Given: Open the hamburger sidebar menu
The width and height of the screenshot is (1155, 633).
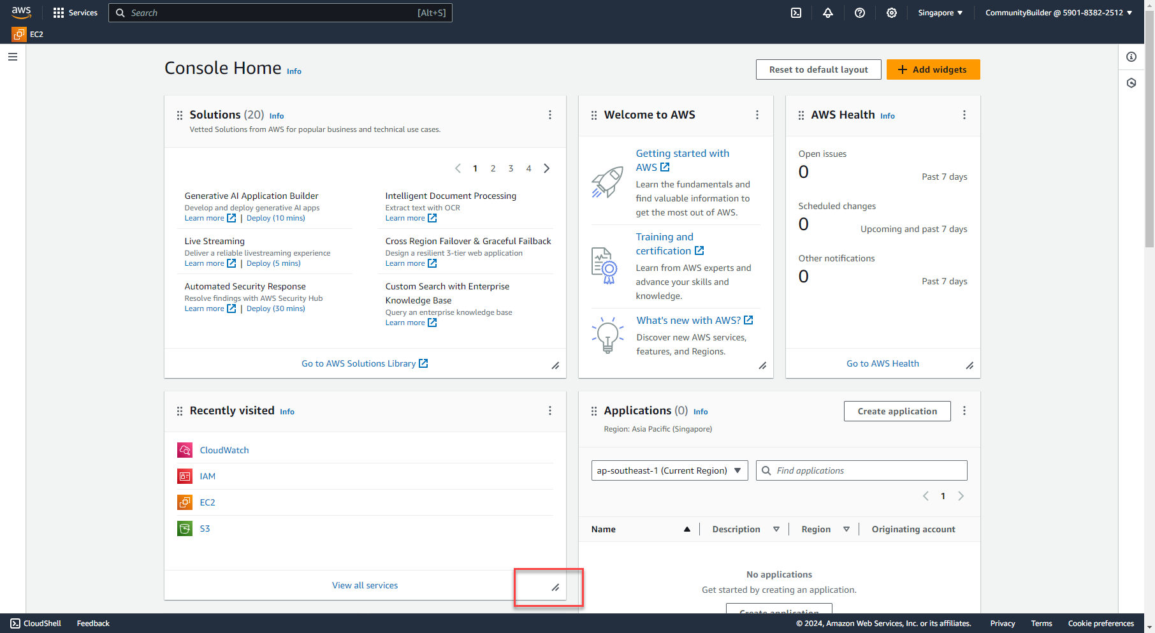Looking at the screenshot, I should click(x=13, y=57).
